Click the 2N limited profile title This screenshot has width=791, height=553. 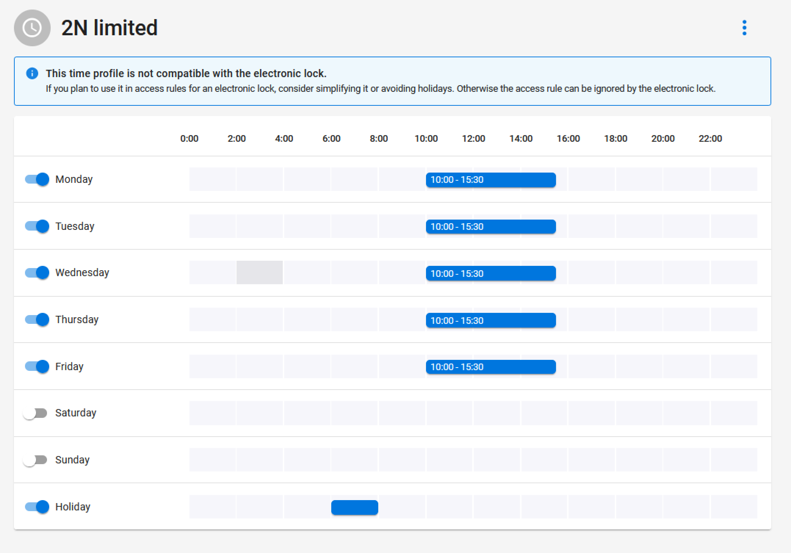[x=109, y=28]
